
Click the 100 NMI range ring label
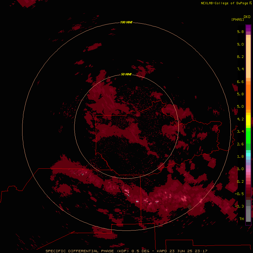point(126,22)
